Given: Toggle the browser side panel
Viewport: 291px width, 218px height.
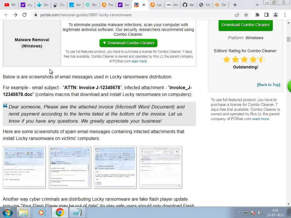Looking at the screenshot, I should (267, 15).
